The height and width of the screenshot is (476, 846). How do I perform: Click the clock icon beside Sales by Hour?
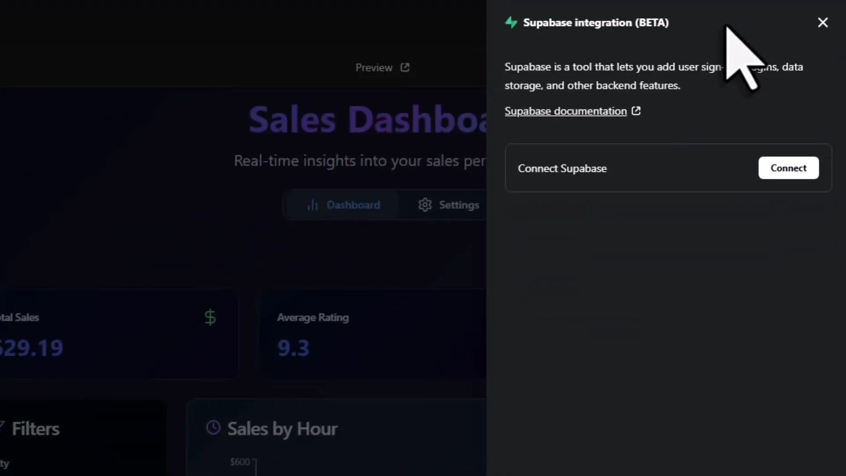[213, 428]
